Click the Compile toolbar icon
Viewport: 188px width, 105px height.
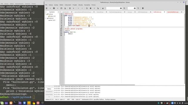point(87,8)
